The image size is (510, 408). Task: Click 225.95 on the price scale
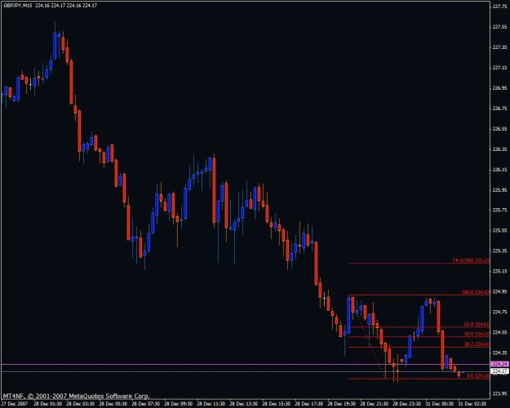click(x=500, y=190)
